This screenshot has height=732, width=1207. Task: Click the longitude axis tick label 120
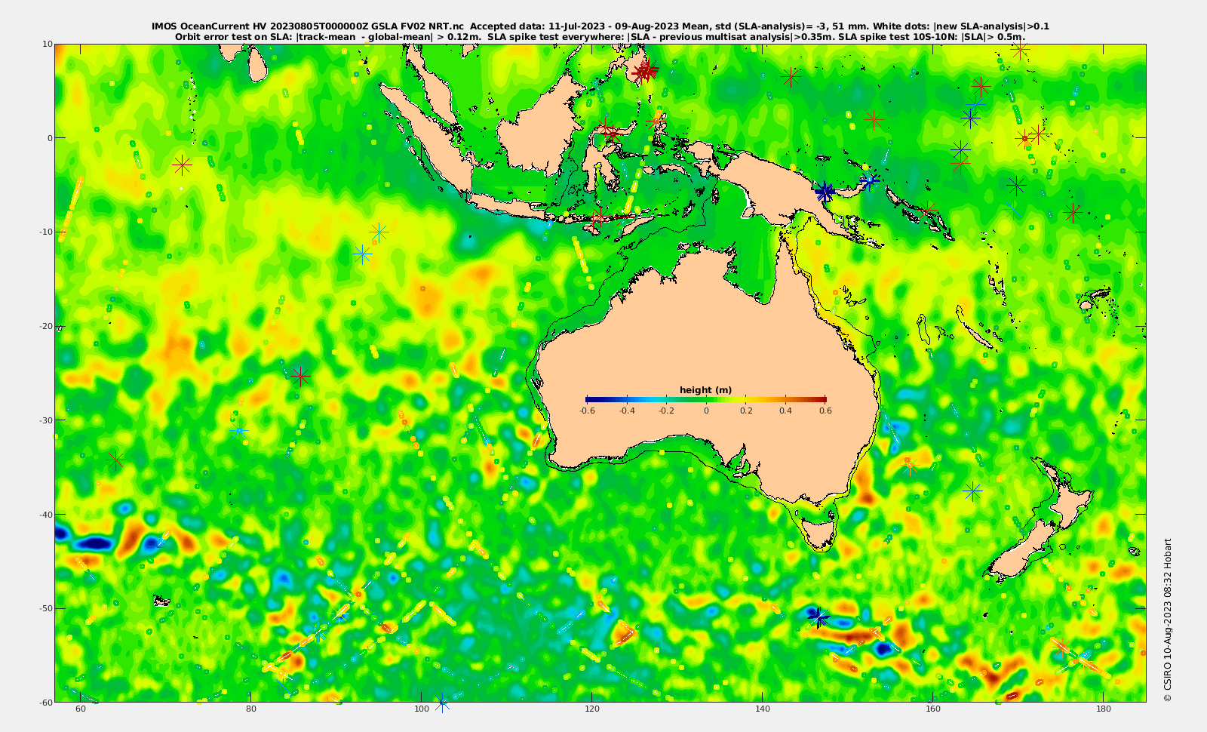[x=592, y=709]
